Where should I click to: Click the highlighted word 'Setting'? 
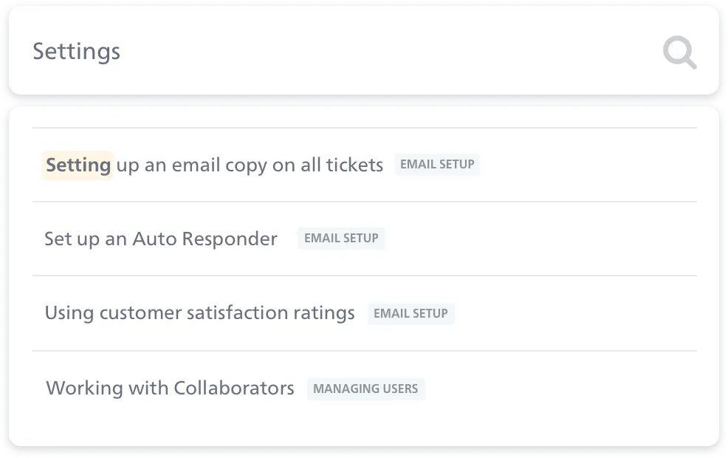[x=77, y=165]
